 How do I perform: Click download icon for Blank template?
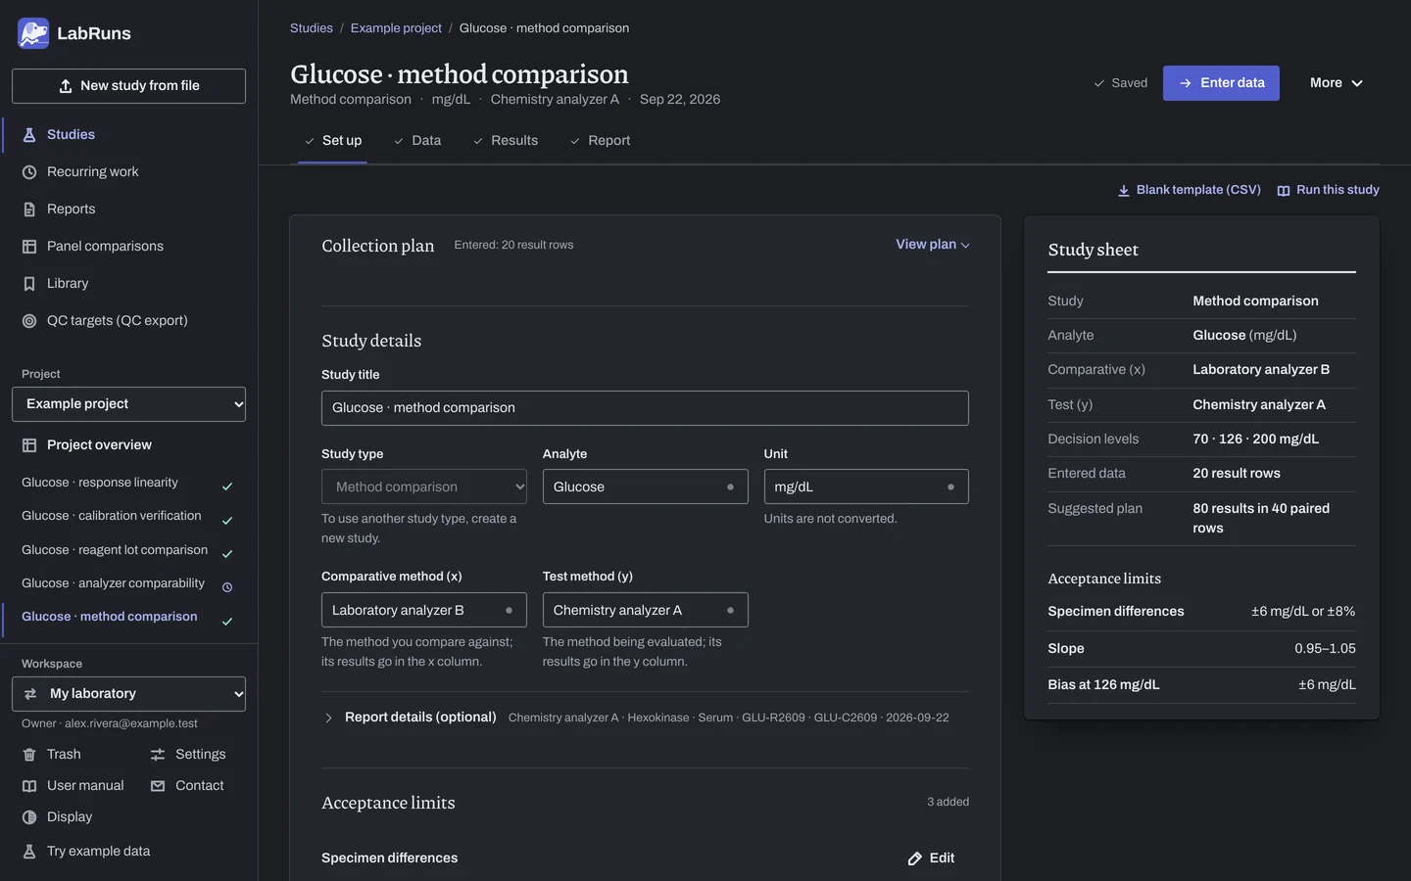click(1124, 191)
